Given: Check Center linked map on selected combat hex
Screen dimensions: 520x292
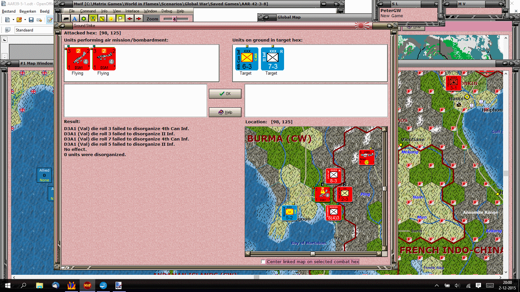Looking at the screenshot, I should pos(263,262).
